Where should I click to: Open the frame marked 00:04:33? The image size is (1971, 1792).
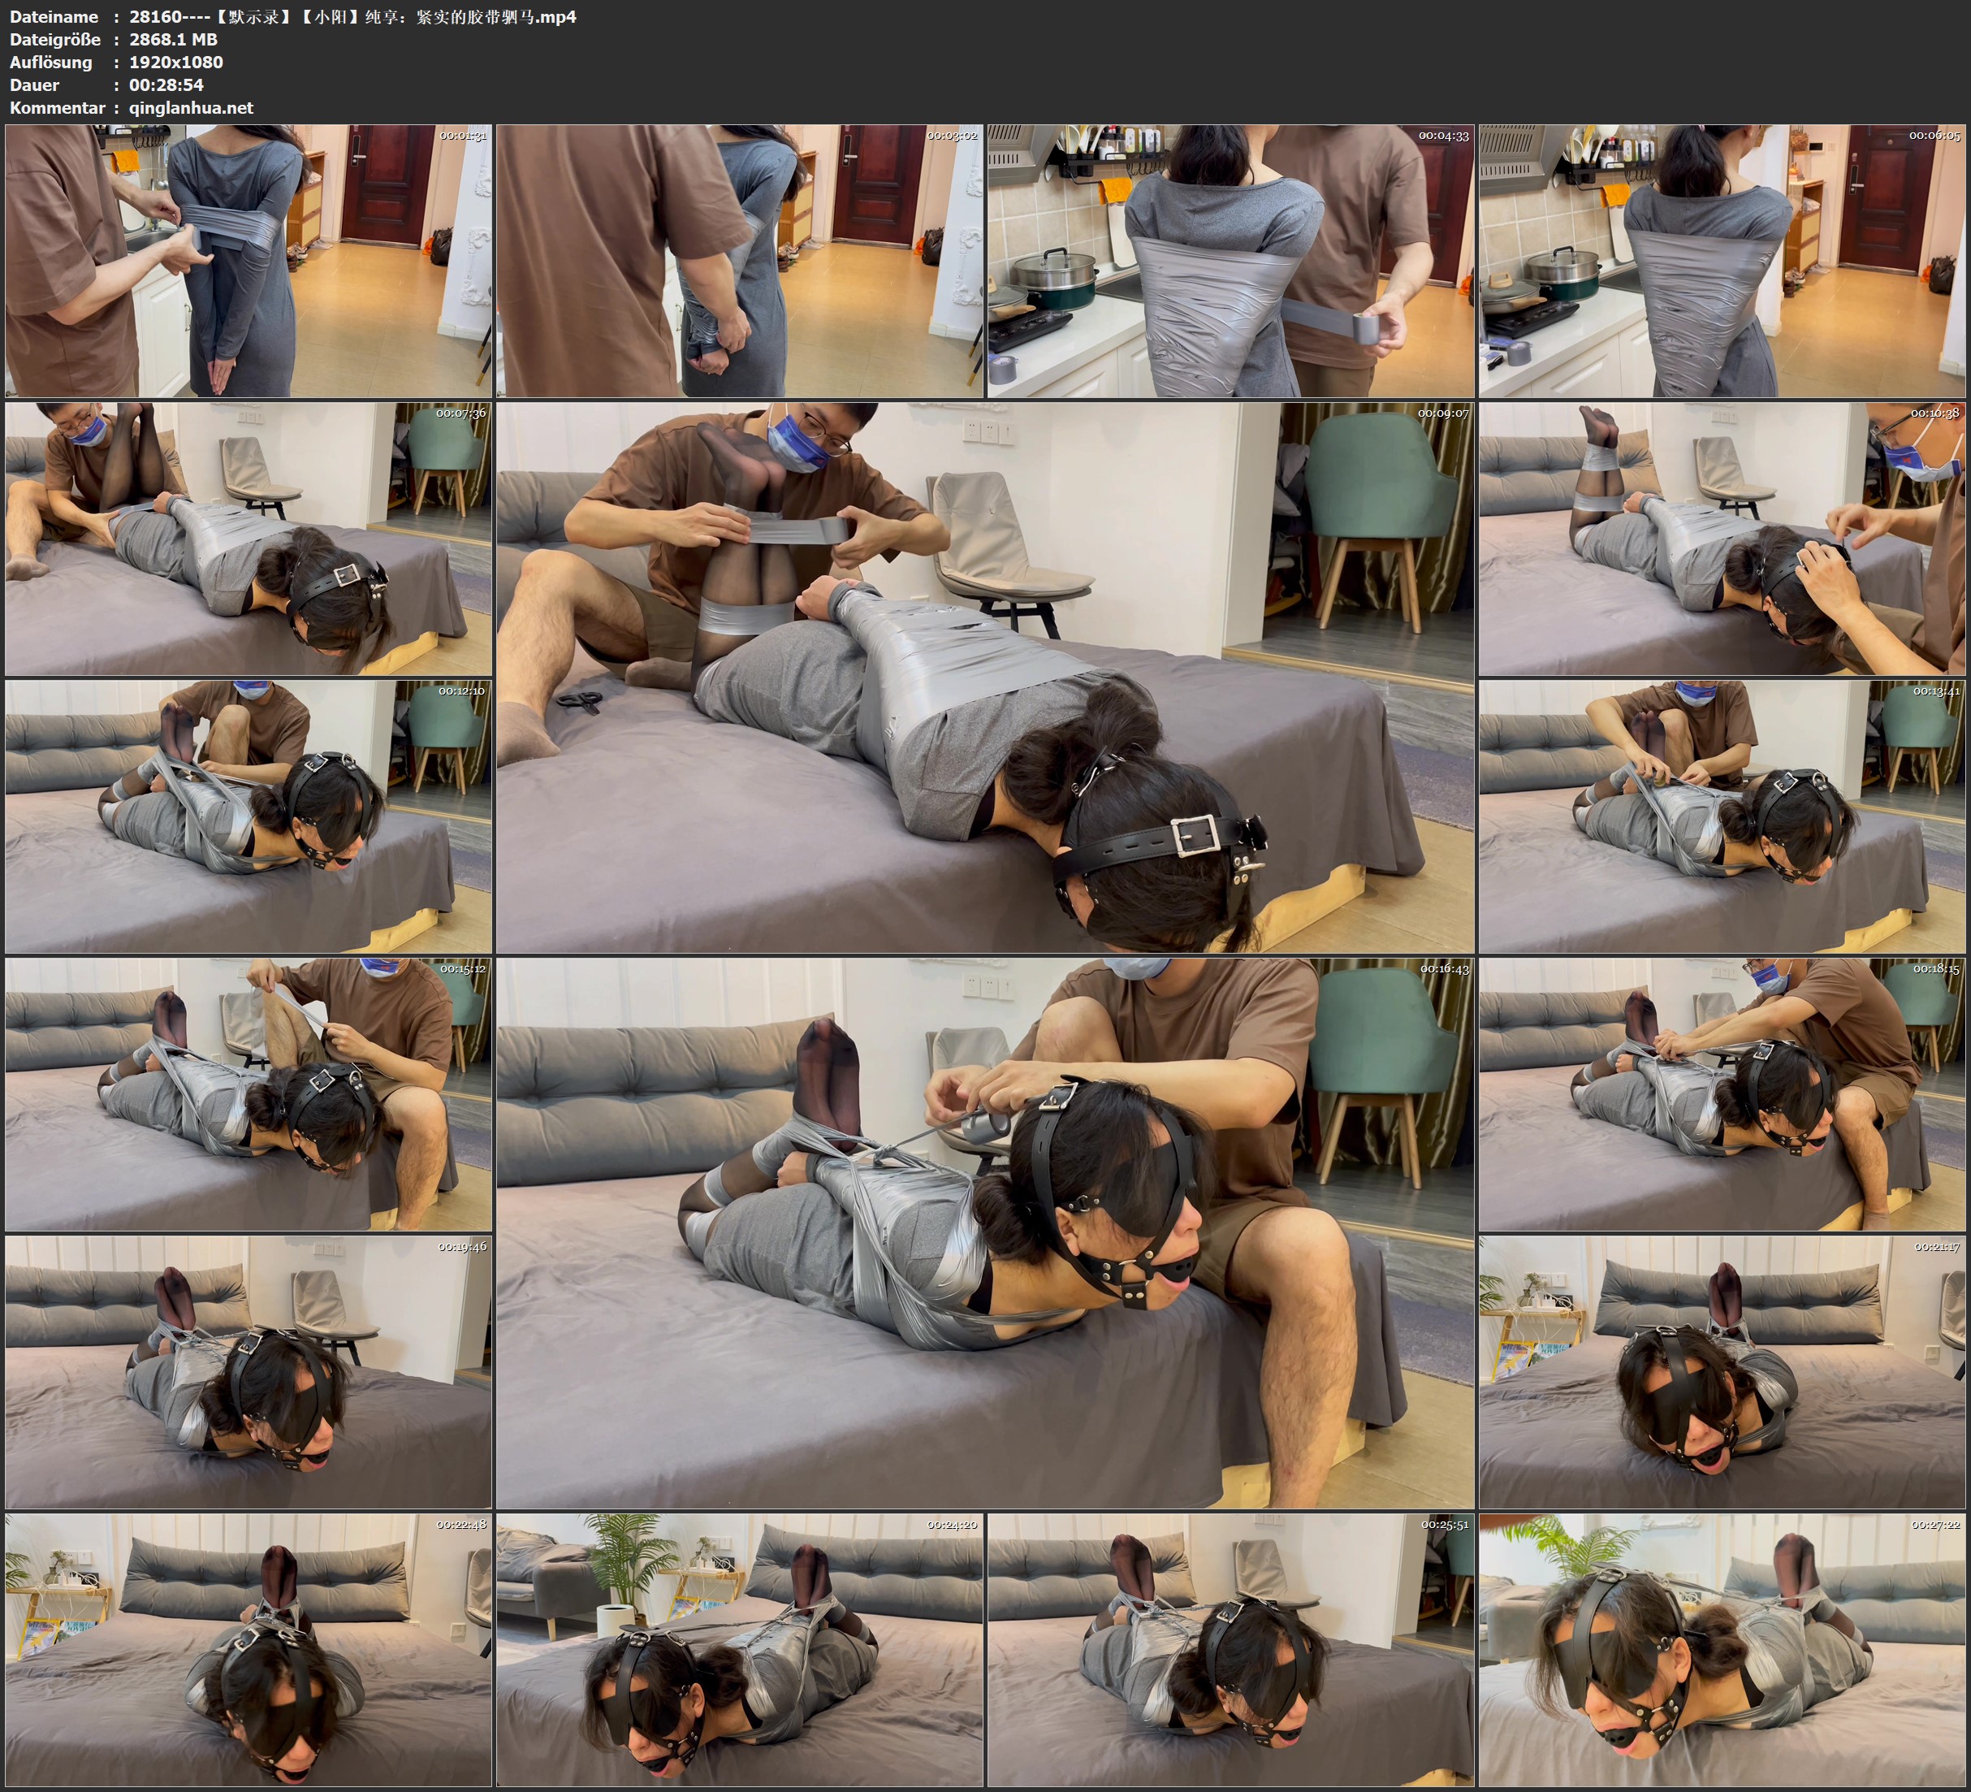tap(1231, 260)
